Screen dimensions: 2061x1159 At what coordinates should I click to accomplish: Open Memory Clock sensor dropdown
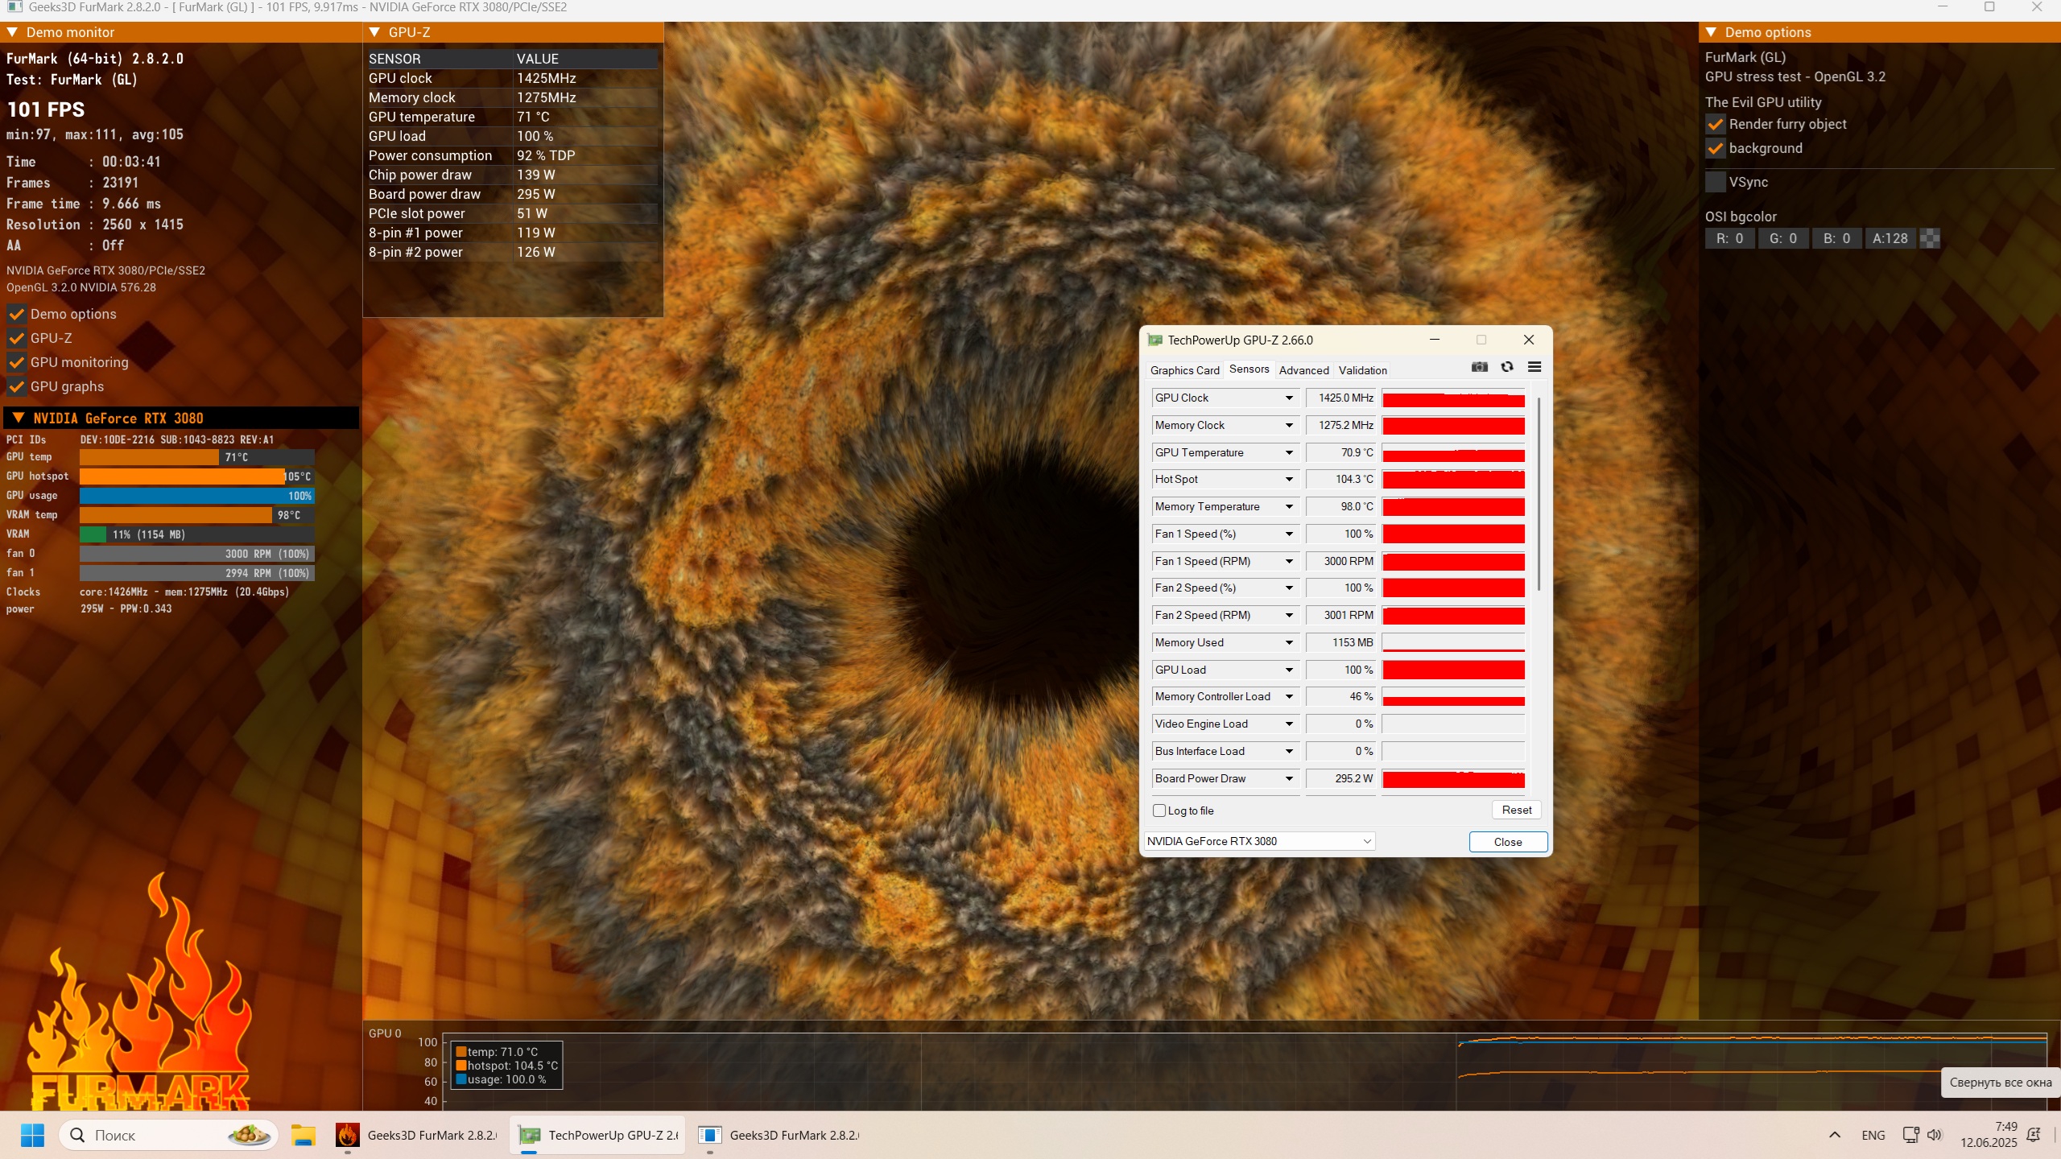click(x=1289, y=425)
